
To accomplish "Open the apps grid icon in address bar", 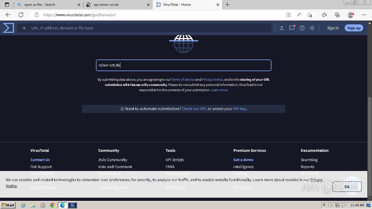I will pyautogui.click(x=288, y=15).
